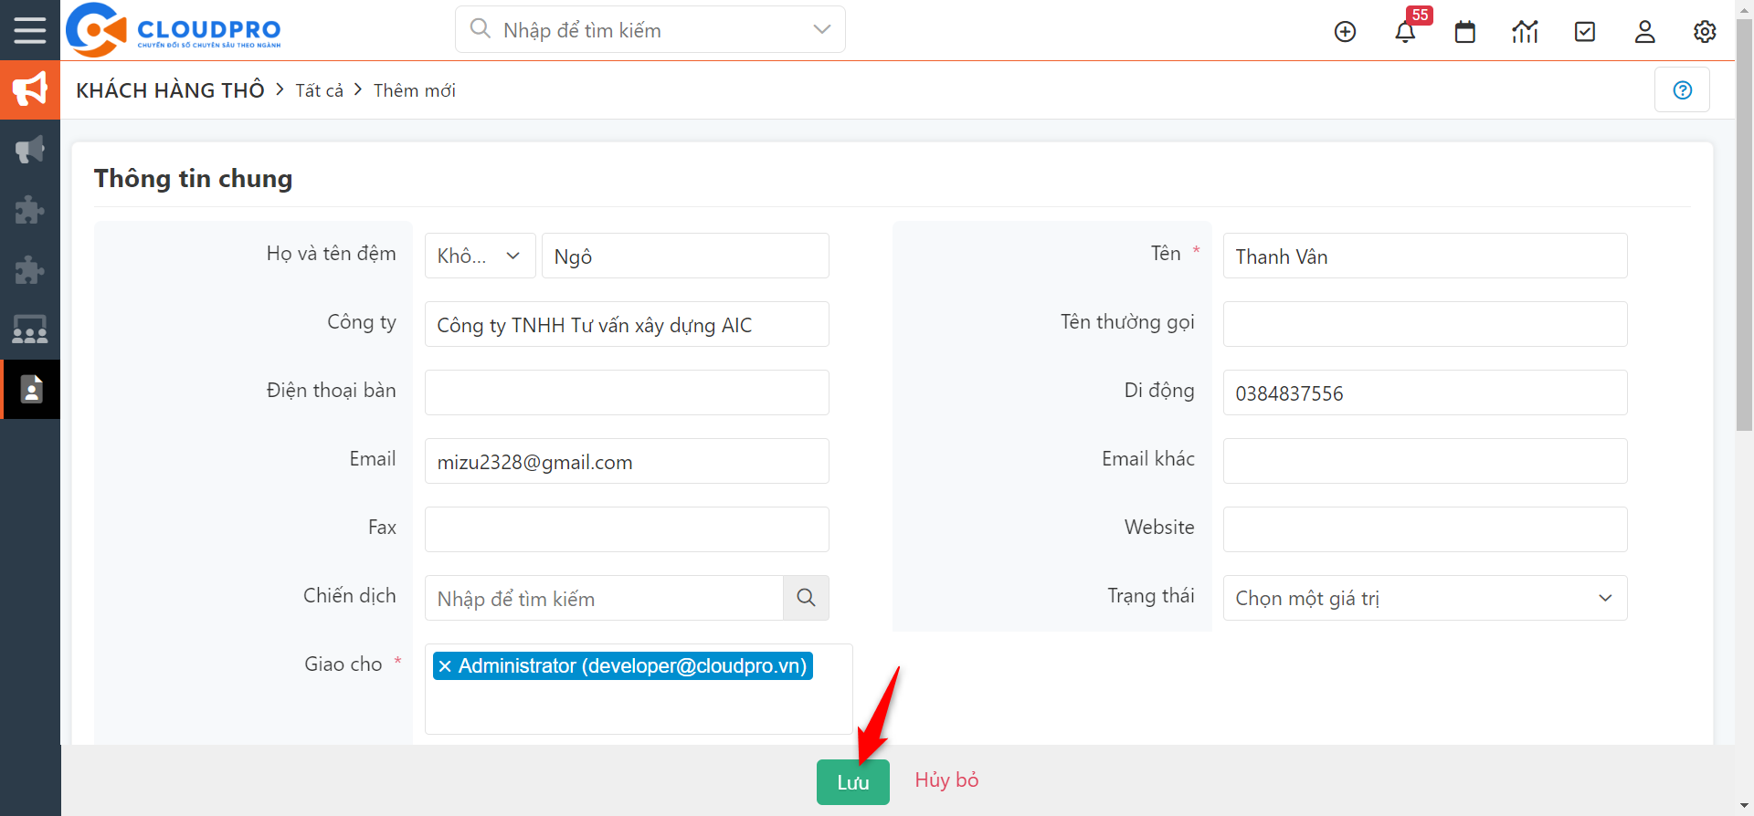Remove Administrator tag from Giao cho
Screen dimensions: 1754x816
click(x=445, y=666)
